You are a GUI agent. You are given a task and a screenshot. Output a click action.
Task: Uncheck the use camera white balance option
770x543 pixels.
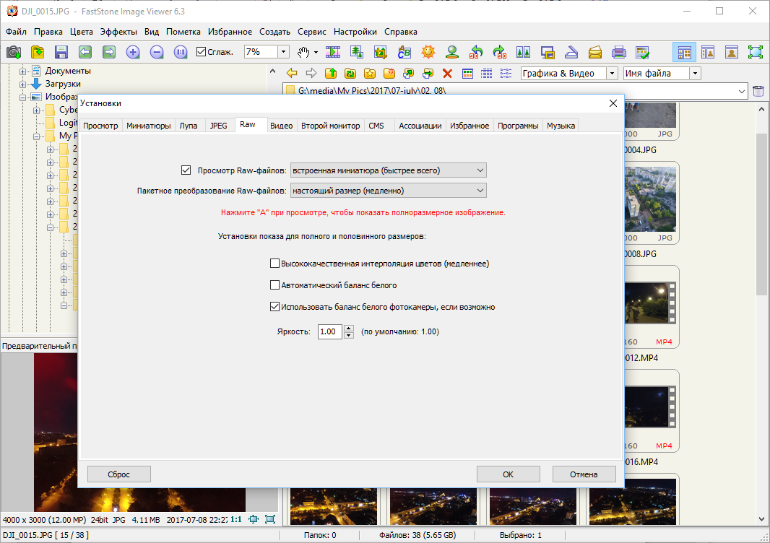pyautogui.click(x=274, y=307)
